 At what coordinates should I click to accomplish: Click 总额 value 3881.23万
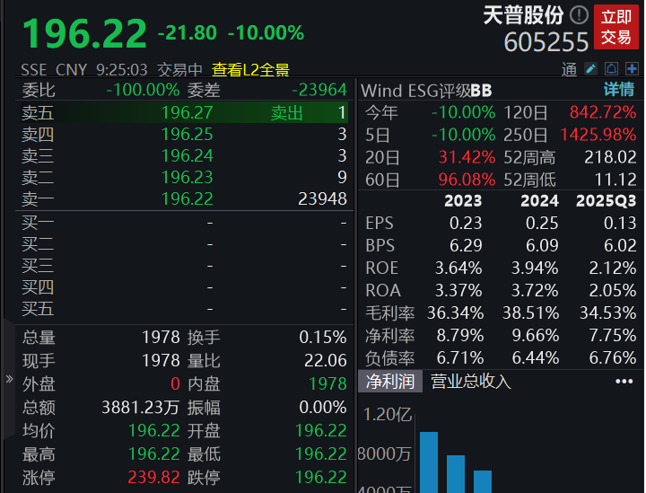point(141,408)
